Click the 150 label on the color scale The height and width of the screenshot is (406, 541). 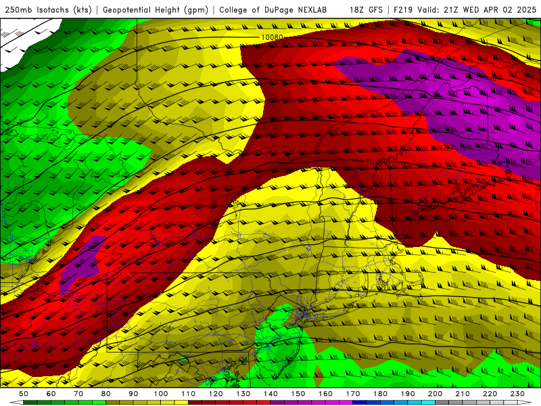tap(298, 394)
